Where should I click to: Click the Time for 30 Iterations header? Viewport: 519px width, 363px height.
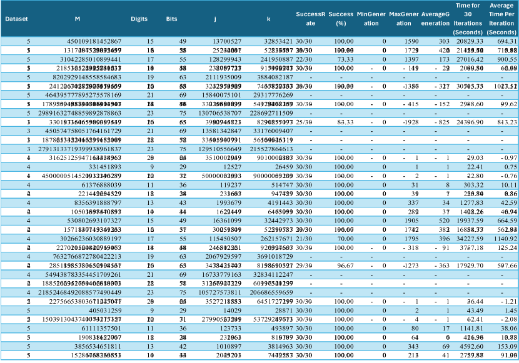pyautogui.click(x=467, y=19)
